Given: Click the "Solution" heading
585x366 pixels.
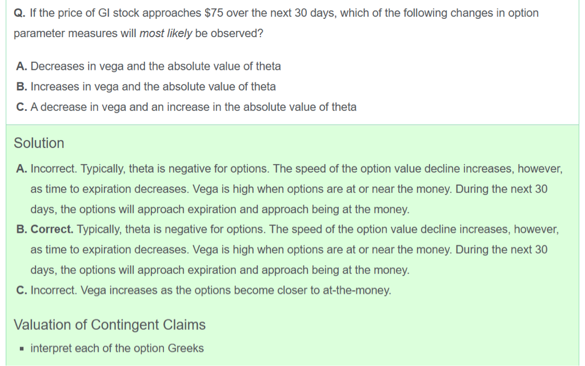Looking at the screenshot, I should [x=39, y=143].
